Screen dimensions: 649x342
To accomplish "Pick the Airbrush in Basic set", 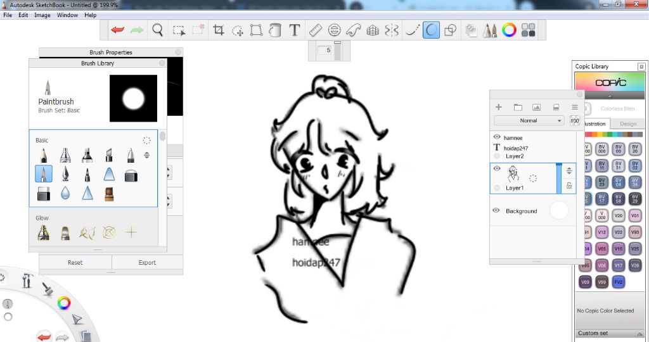I will click(65, 155).
